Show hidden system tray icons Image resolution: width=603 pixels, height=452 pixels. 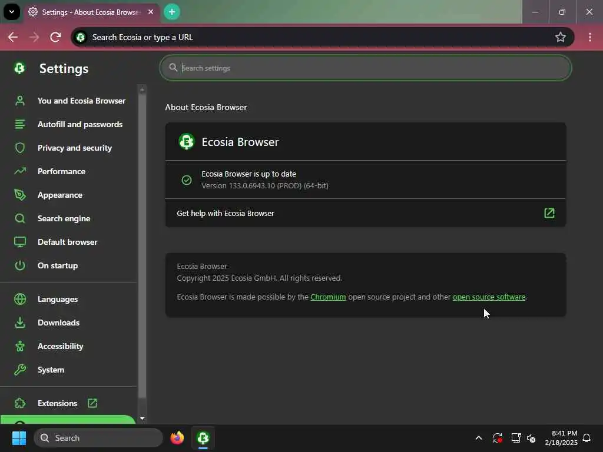[x=479, y=438]
